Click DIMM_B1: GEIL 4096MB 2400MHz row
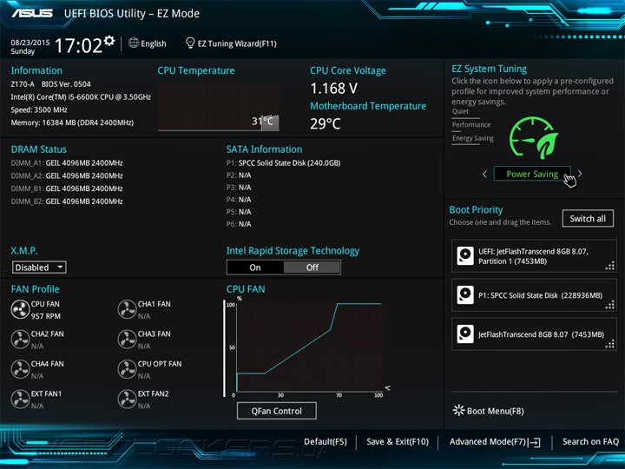The image size is (625, 469). point(67,188)
